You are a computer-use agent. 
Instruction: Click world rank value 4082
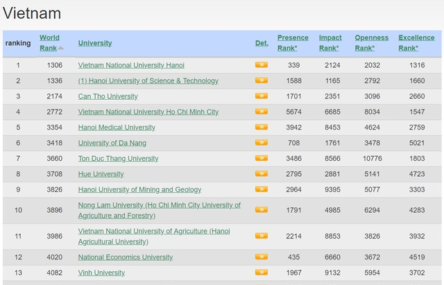pyautogui.click(x=55, y=273)
